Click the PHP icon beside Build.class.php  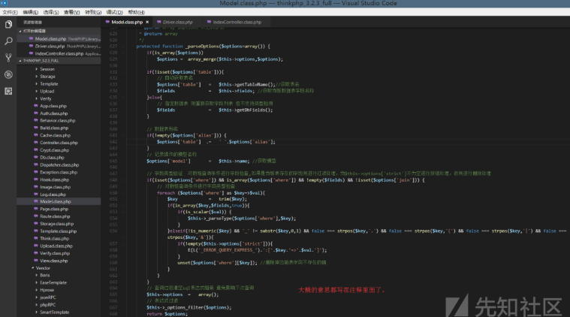(x=36, y=128)
